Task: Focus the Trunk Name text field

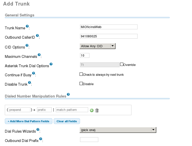Action: (108, 27)
